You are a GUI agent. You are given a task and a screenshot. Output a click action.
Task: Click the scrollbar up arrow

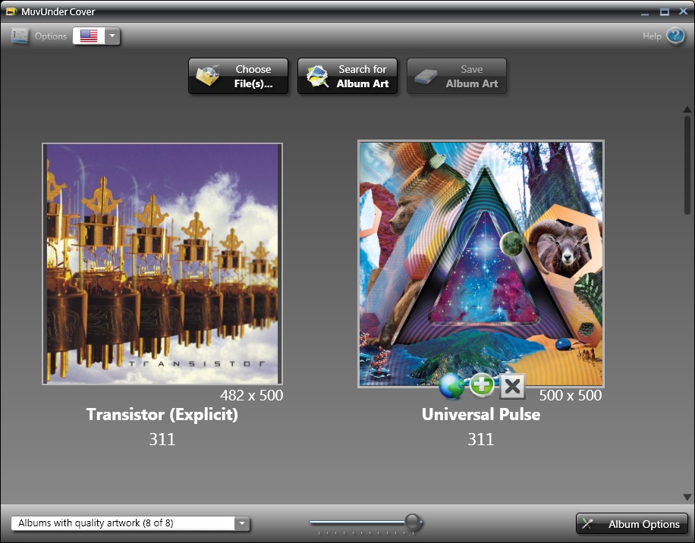687,109
